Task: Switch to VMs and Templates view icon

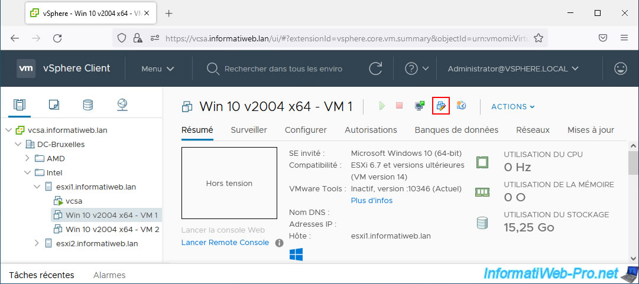Action: pyautogui.click(x=54, y=105)
